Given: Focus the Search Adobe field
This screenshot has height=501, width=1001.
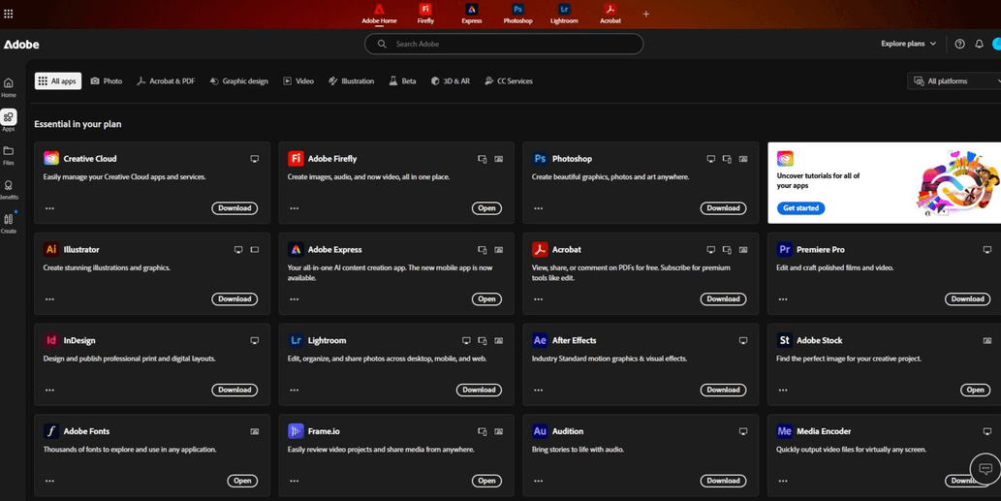Looking at the screenshot, I should [x=504, y=44].
